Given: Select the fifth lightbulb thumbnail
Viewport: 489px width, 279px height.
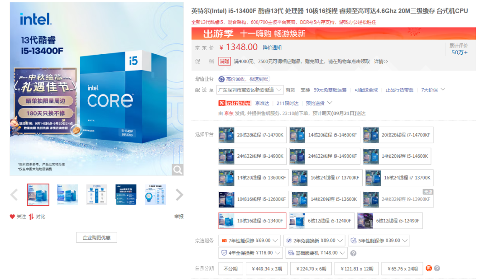Looking at the screenshot, I should pos(155,194).
